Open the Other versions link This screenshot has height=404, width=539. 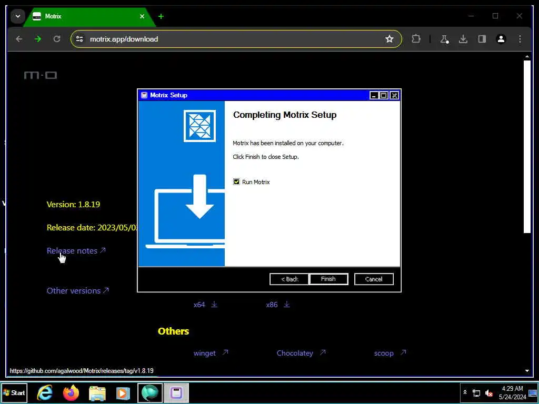tap(78, 290)
